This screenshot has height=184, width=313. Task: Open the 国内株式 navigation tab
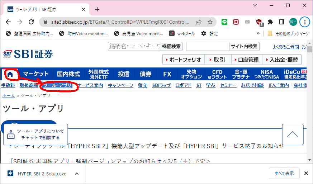[68, 74]
